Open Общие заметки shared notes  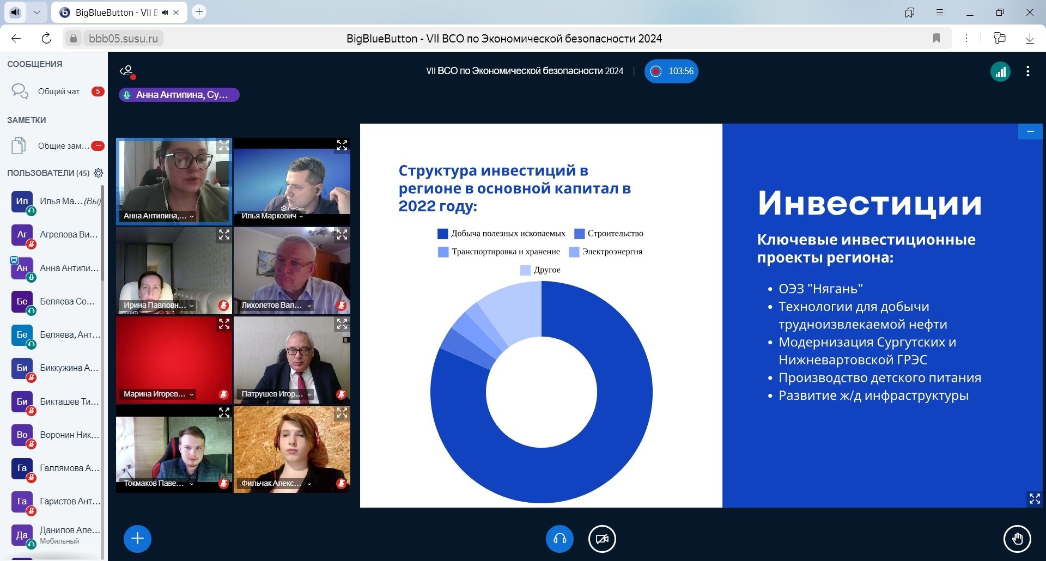pos(63,146)
